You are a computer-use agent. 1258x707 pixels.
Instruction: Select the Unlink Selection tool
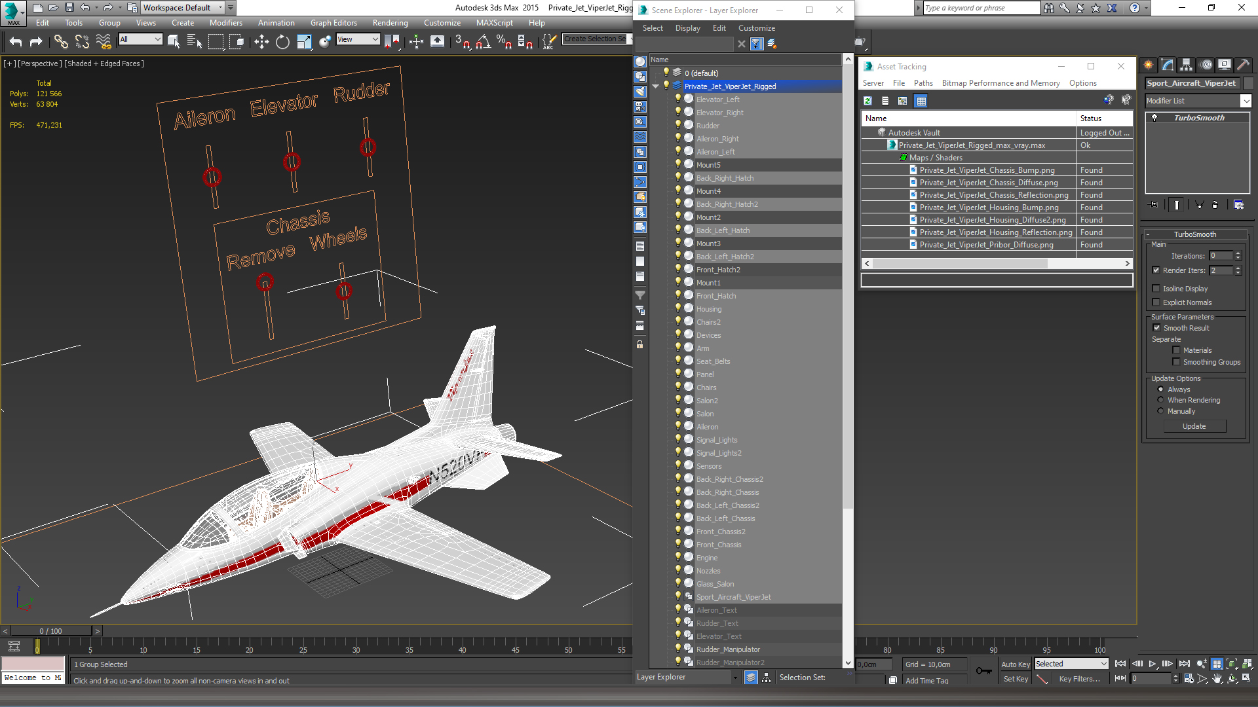click(82, 42)
